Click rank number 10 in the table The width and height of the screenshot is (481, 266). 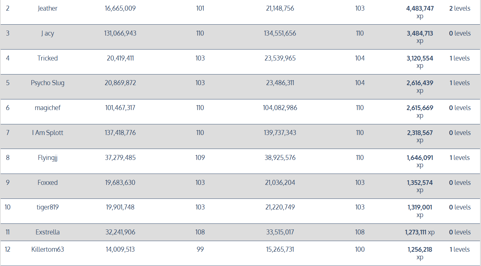point(8,207)
